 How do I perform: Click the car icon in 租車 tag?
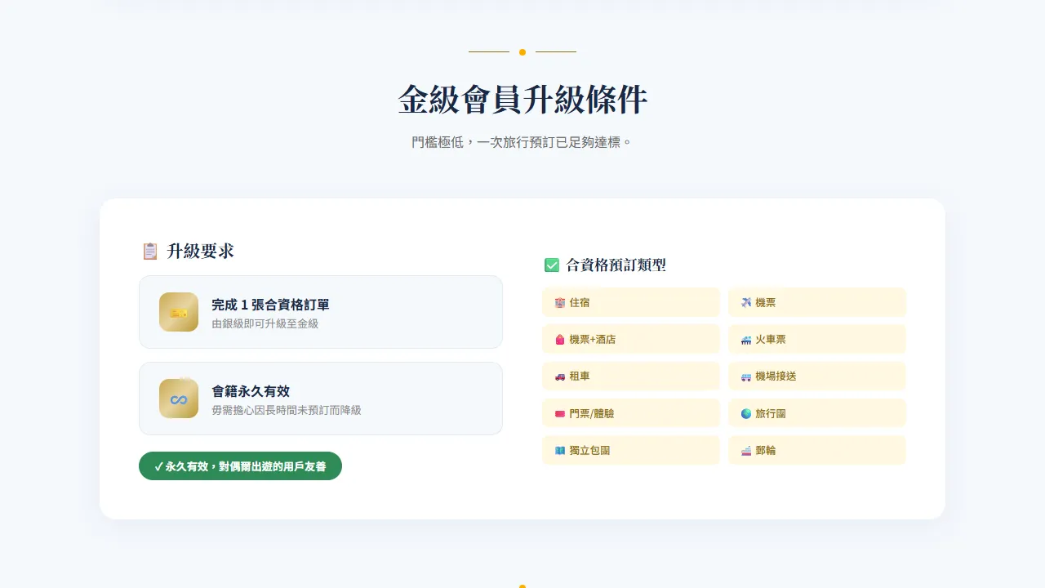click(x=559, y=376)
